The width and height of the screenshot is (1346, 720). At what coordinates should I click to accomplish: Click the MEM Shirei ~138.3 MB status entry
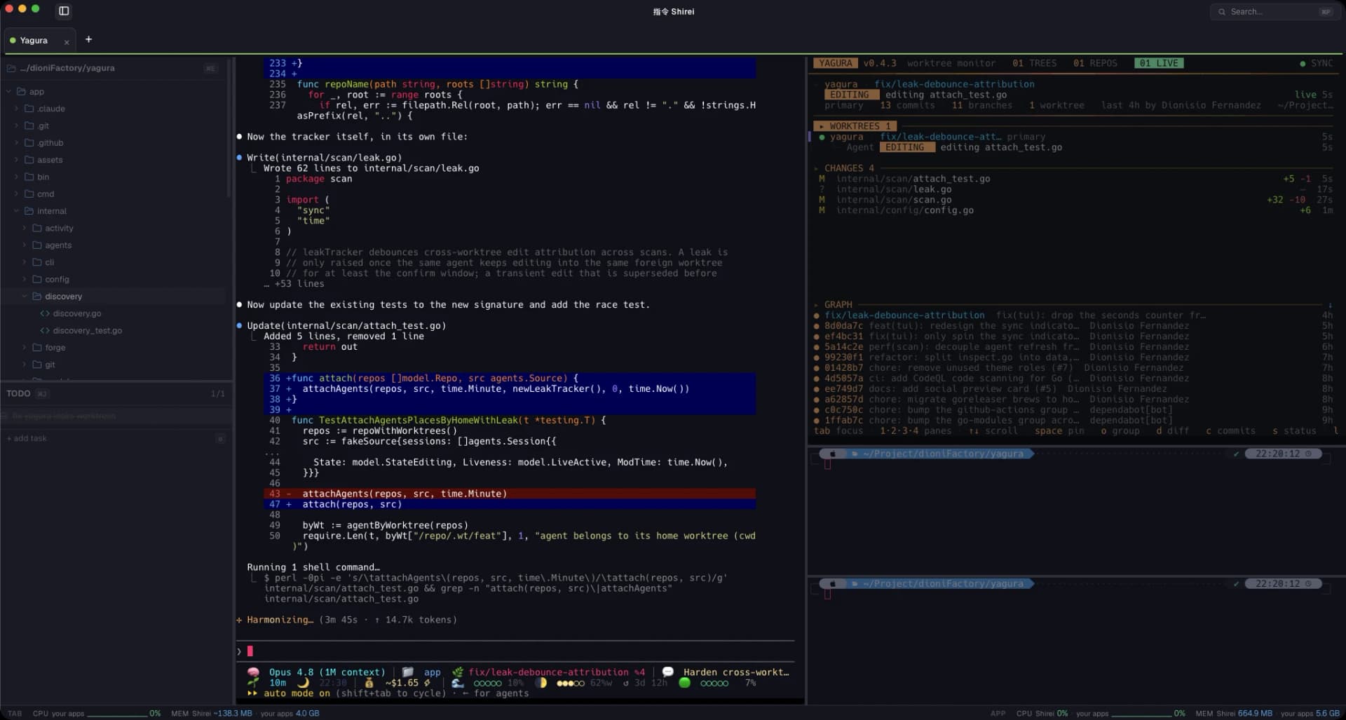[211, 713]
